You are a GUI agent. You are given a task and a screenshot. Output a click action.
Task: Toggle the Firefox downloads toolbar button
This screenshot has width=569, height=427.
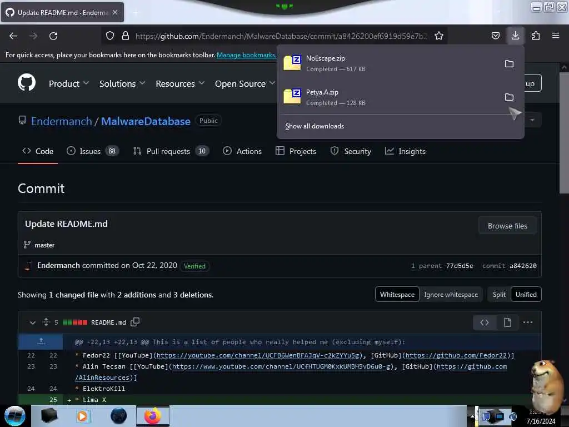(515, 35)
